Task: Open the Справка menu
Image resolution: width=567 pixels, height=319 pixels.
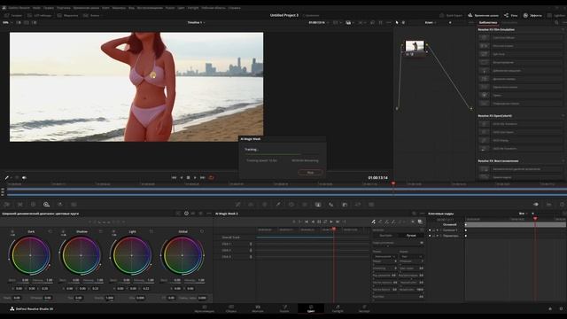Action: point(234,8)
